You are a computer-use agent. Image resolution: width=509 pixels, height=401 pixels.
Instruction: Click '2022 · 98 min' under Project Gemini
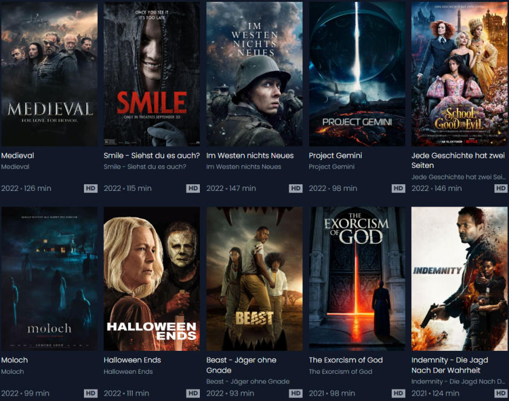333,188
